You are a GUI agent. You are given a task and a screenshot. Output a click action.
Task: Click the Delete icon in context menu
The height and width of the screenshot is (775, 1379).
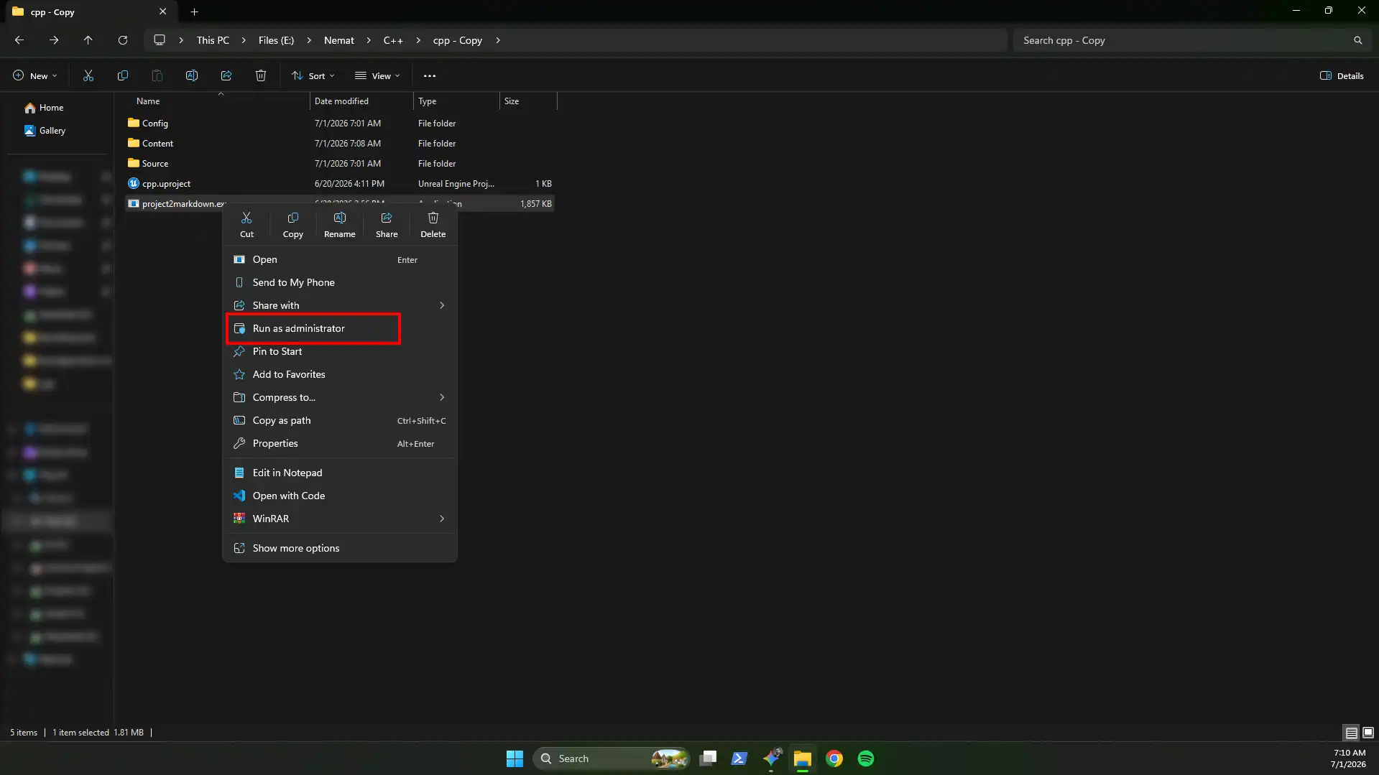click(x=433, y=224)
